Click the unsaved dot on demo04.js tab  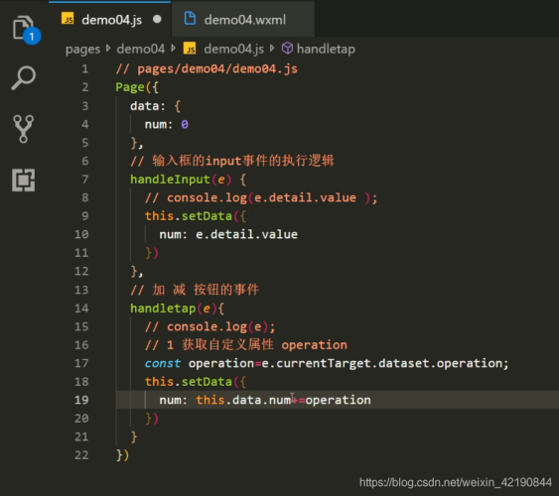[157, 19]
